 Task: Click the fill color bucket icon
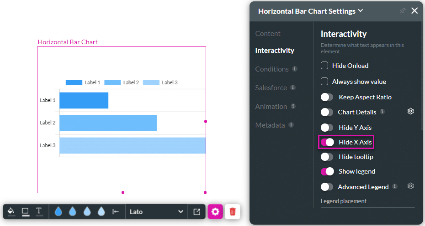coord(11,211)
